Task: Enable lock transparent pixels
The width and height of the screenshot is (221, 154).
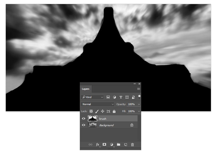Action: pos(91,111)
